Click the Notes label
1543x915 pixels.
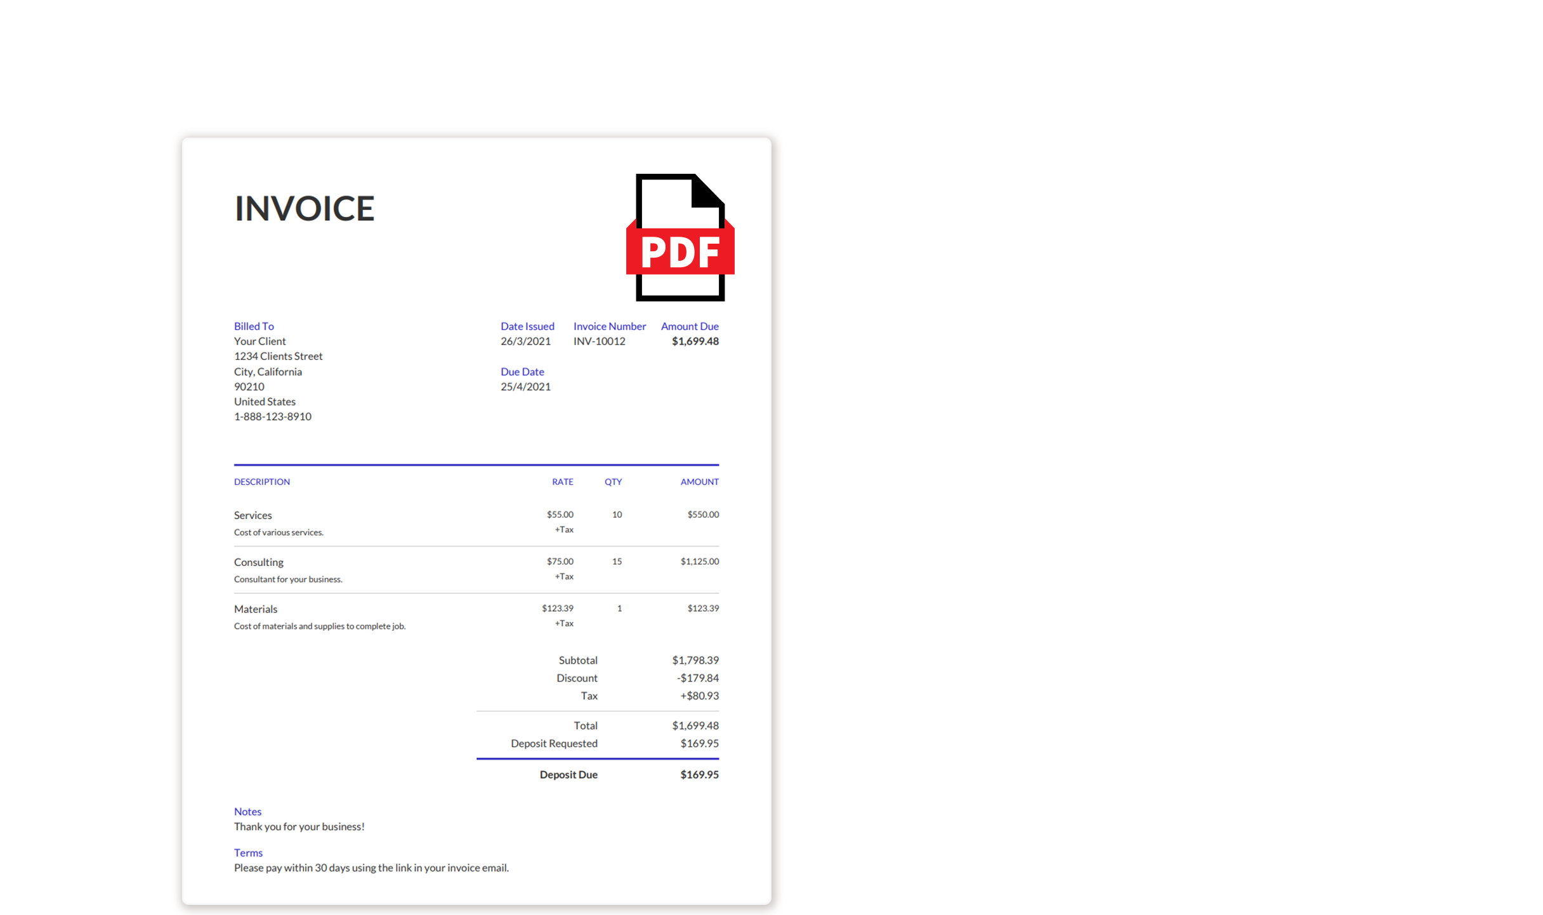(247, 812)
